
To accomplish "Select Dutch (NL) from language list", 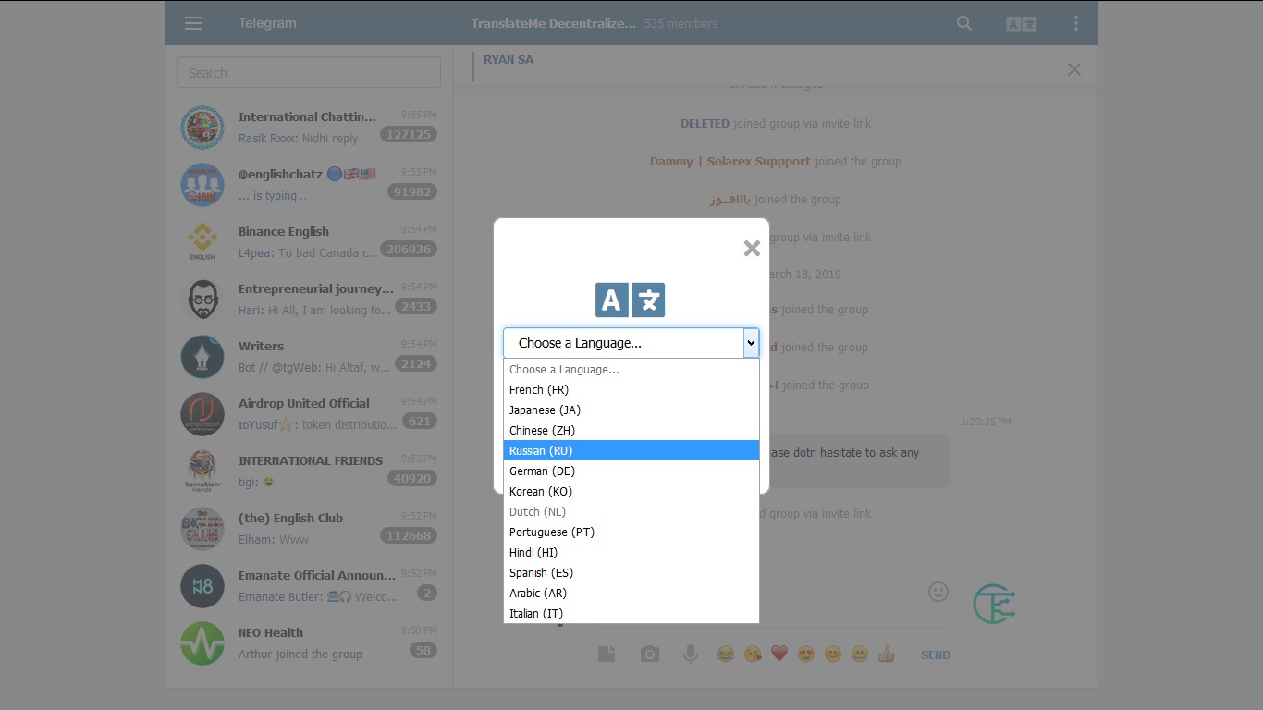I will click(631, 511).
